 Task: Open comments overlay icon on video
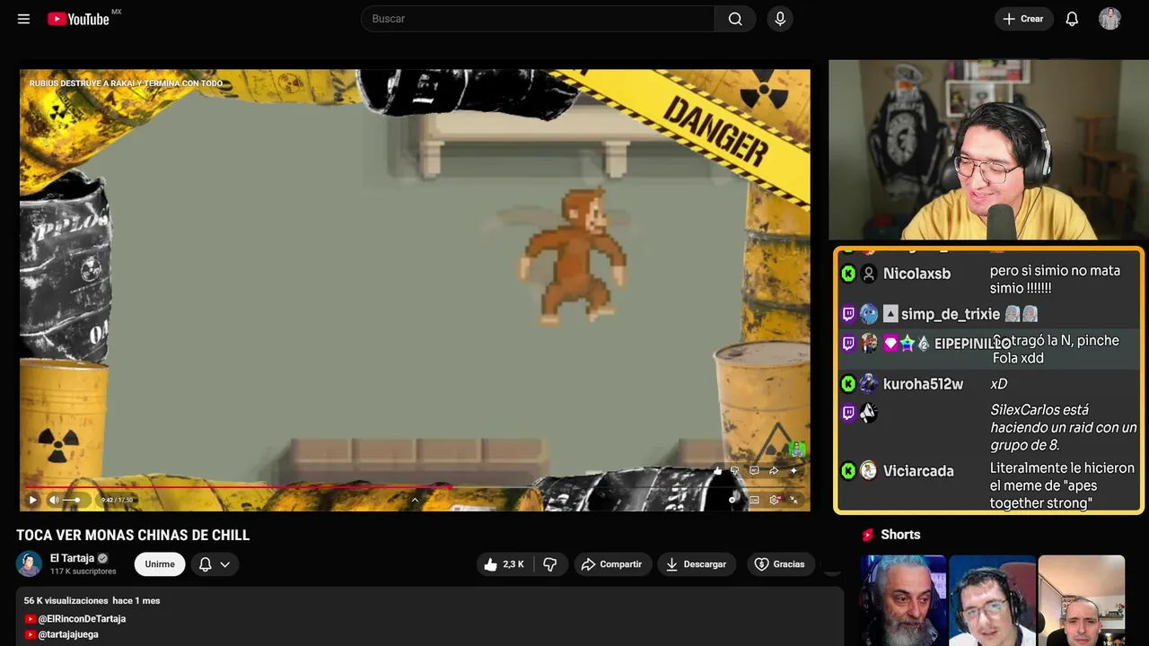point(754,470)
